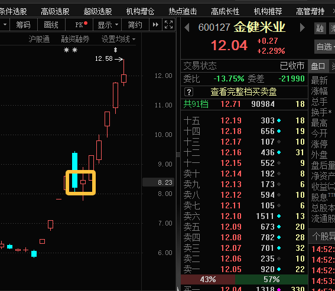This screenshot has height=291, width=335.
Task: Activate the 画线 drawing tool
Action: pyautogui.click(x=51, y=25)
